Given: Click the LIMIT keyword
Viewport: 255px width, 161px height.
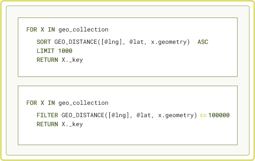Looking at the screenshot, I should click(46, 51).
